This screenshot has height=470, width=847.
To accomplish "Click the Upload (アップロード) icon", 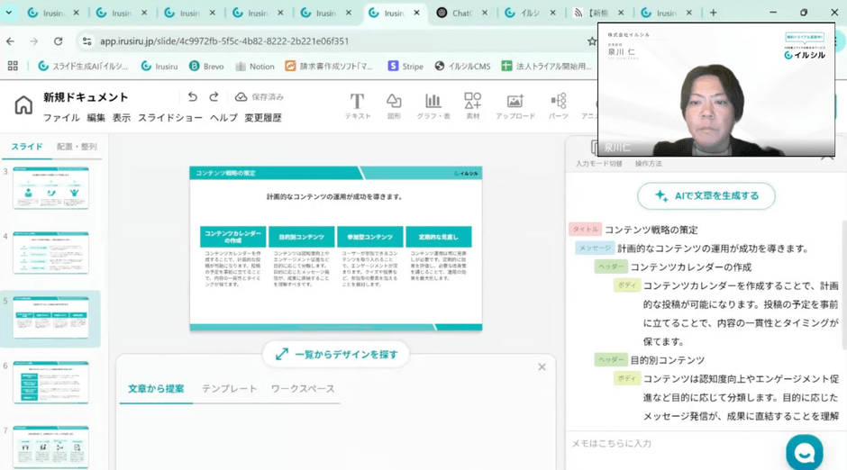I will pyautogui.click(x=515, y=105).
